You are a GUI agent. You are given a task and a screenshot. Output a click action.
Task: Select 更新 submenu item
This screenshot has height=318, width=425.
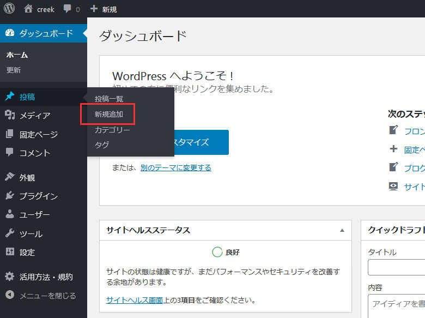coord(14,70)
